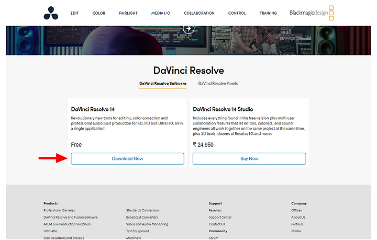Click the DaVinci Resolve logo icon
Image resolution: width=377 pixels, height=240 pixels.
[x=51, y=13]
